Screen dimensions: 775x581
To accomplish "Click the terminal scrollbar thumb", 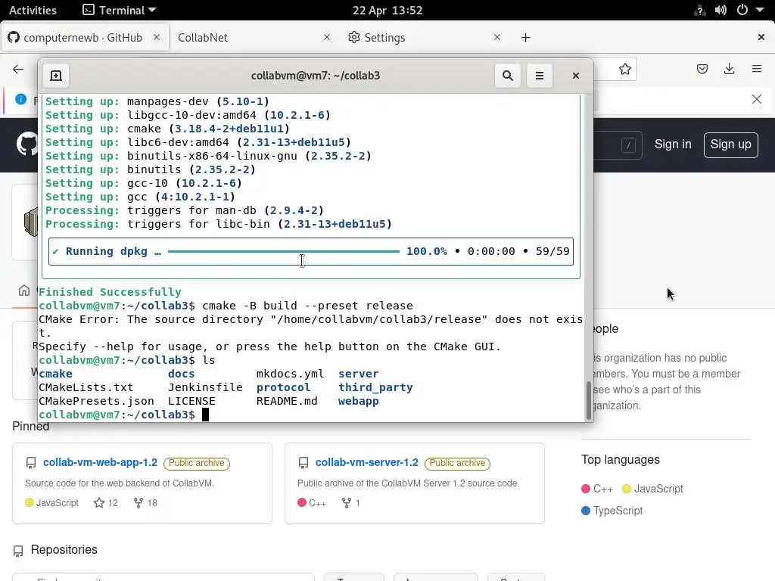I will (589, 400).
